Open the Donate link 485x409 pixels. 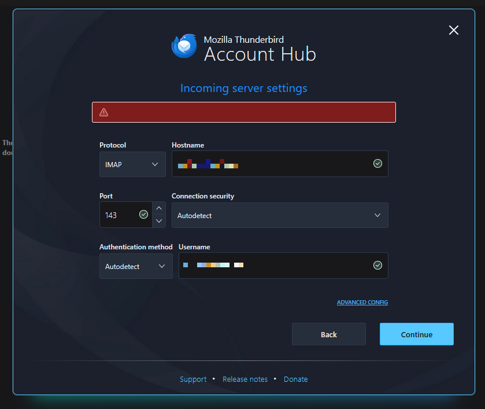(x=296, y=379)
